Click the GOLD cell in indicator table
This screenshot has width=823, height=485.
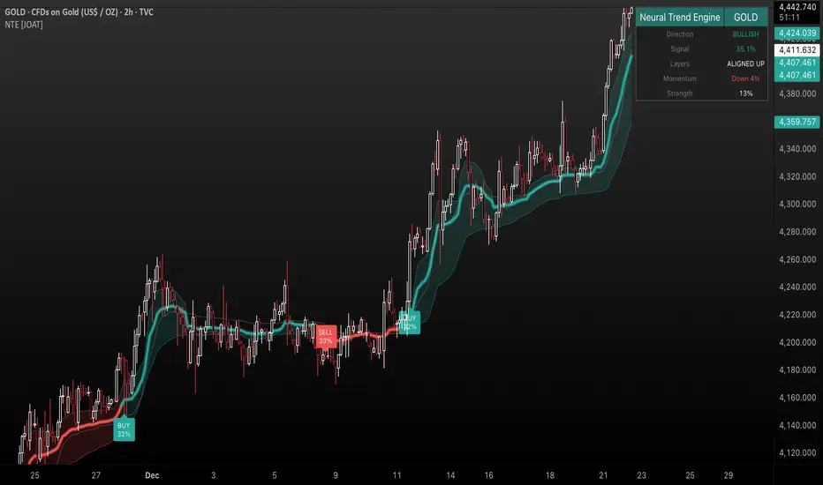746,18
